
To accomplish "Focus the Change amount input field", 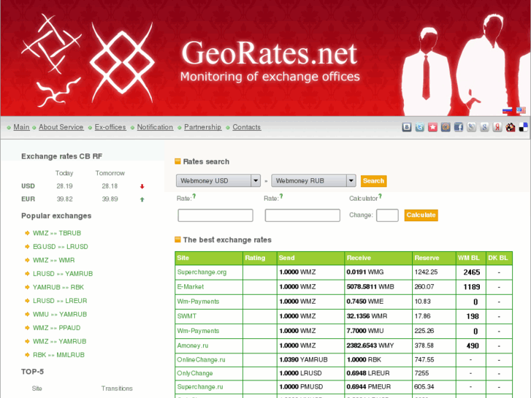I will tap(387, 215).
